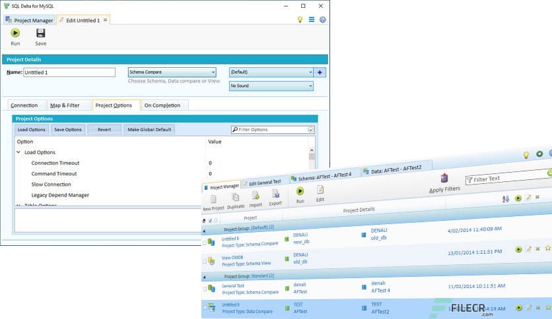Click the blue plus button next to (Default) dropdown
552x319 pixels.
coord(320,72)
